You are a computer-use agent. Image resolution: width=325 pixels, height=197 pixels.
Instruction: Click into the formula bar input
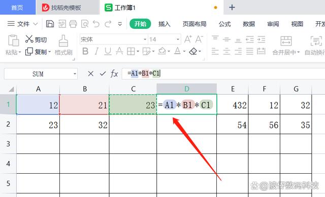coord(223,73)
